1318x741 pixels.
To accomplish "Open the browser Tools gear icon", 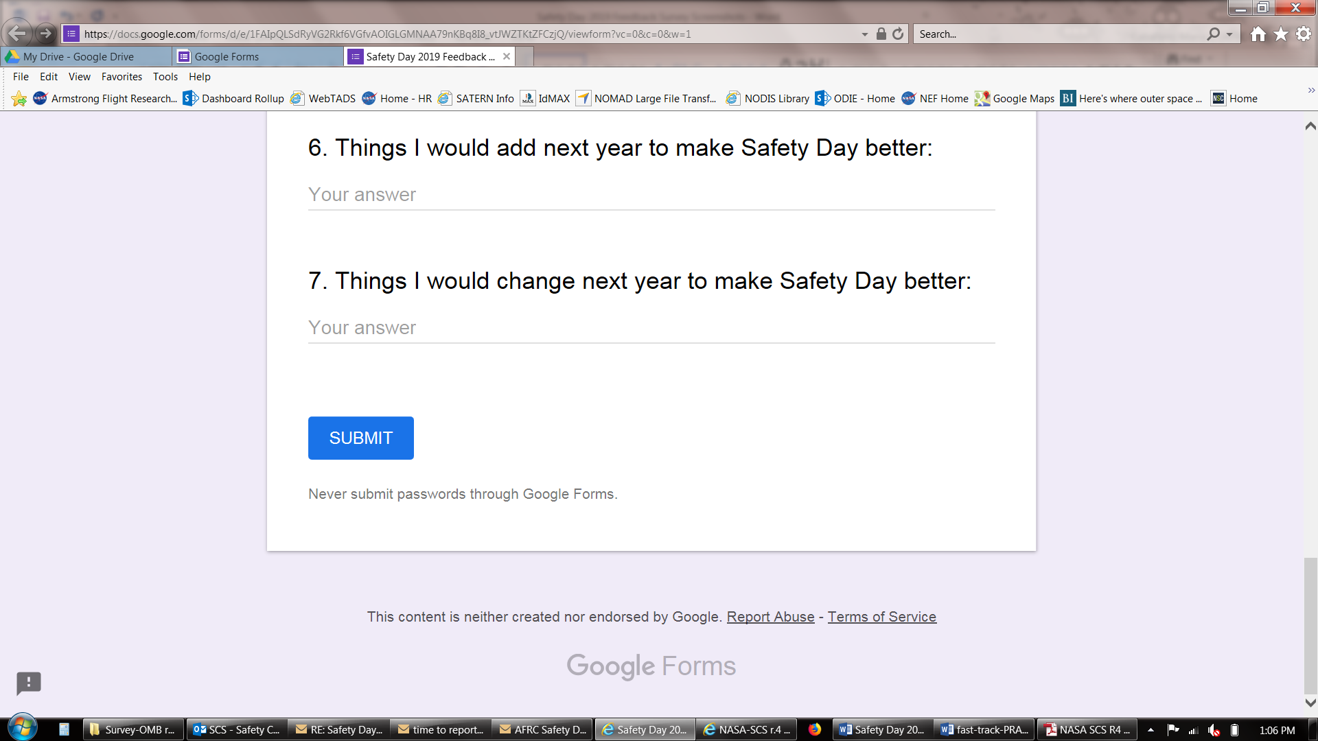I will coord(1304,34).
